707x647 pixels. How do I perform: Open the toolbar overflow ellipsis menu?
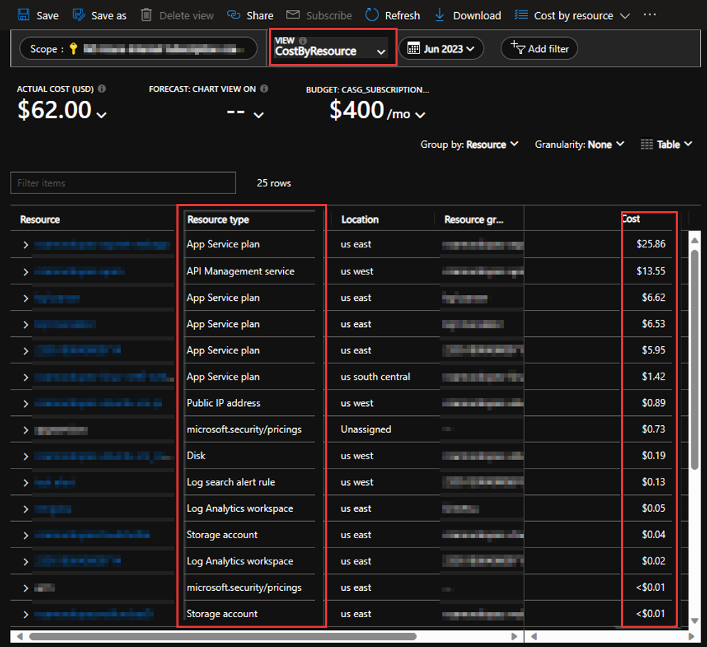click(649, 14)
